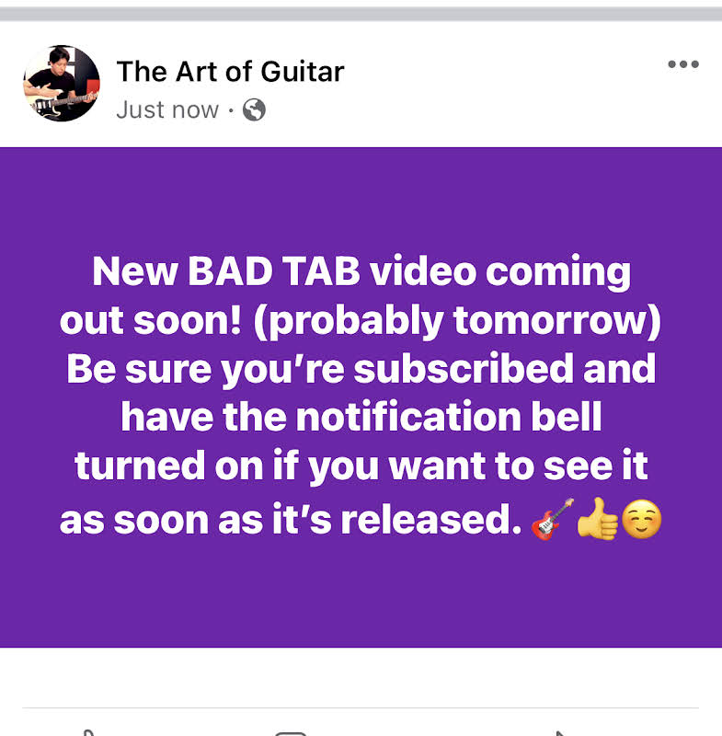
Task: Tap the thumbs-up emoji in the post
Action: point(597,519)
